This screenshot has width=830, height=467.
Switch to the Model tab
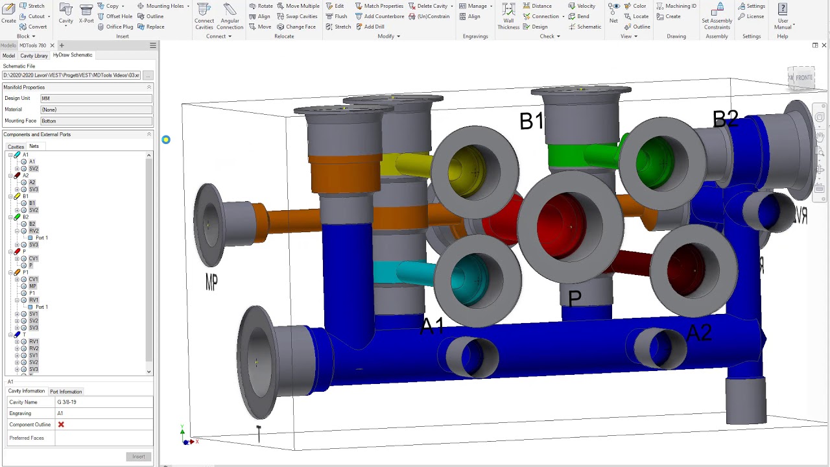8,56
